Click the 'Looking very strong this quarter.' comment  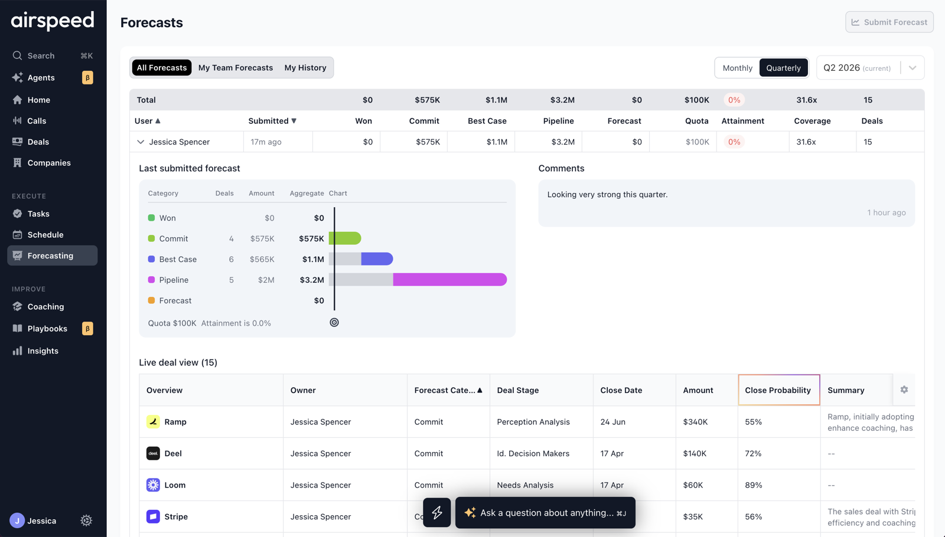coord(607,195)
